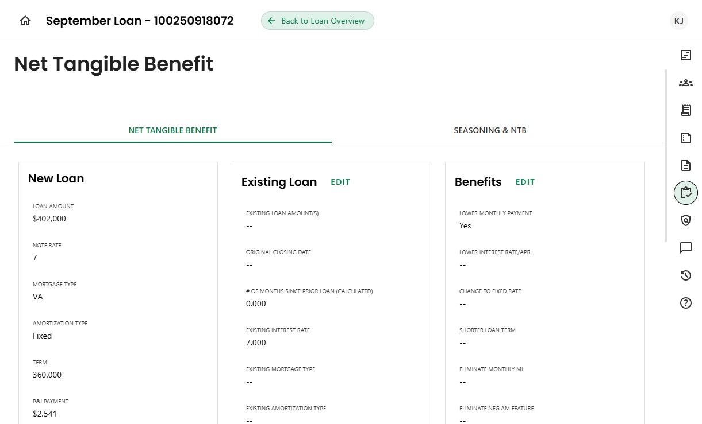Viewport: 702px width, 424px height.
Task: Open the chat comments icon
Action: tap(685, 248)
